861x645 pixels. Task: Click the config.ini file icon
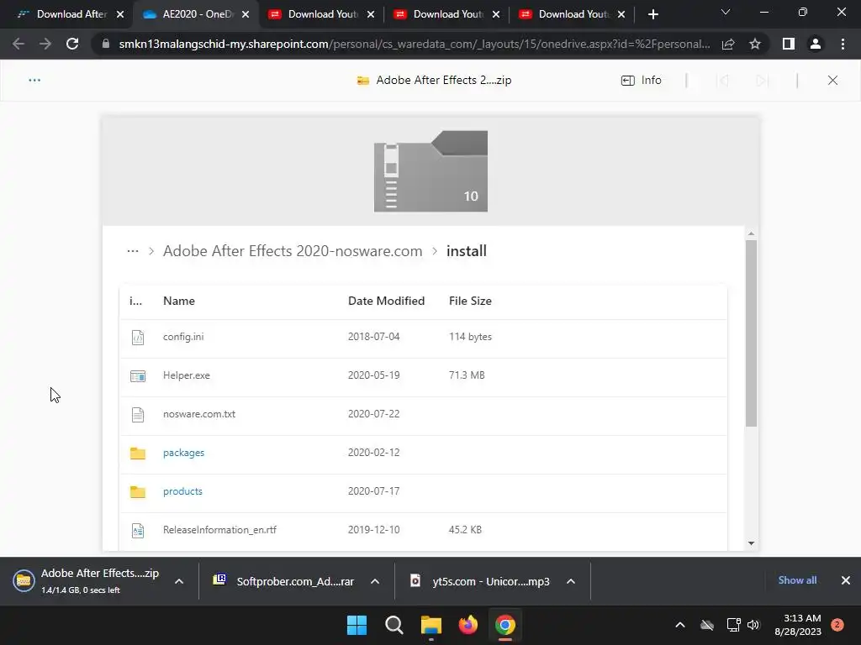coord(138,337)
